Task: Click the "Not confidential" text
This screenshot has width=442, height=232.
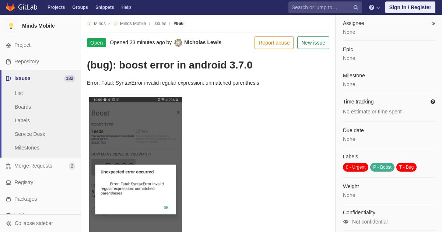Action: [x=370, y=222]
